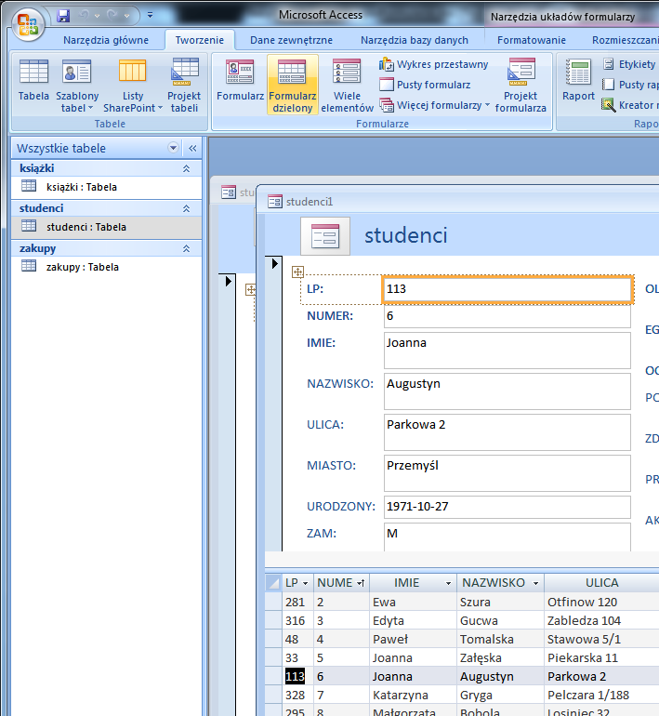Collapse the książki group
The height and width of the screenshot is (716, 659).
(x=186, y=168)
